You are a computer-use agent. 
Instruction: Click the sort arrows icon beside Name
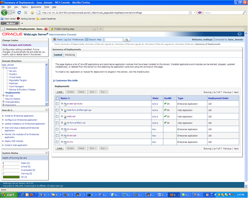(x=69, y=98)
